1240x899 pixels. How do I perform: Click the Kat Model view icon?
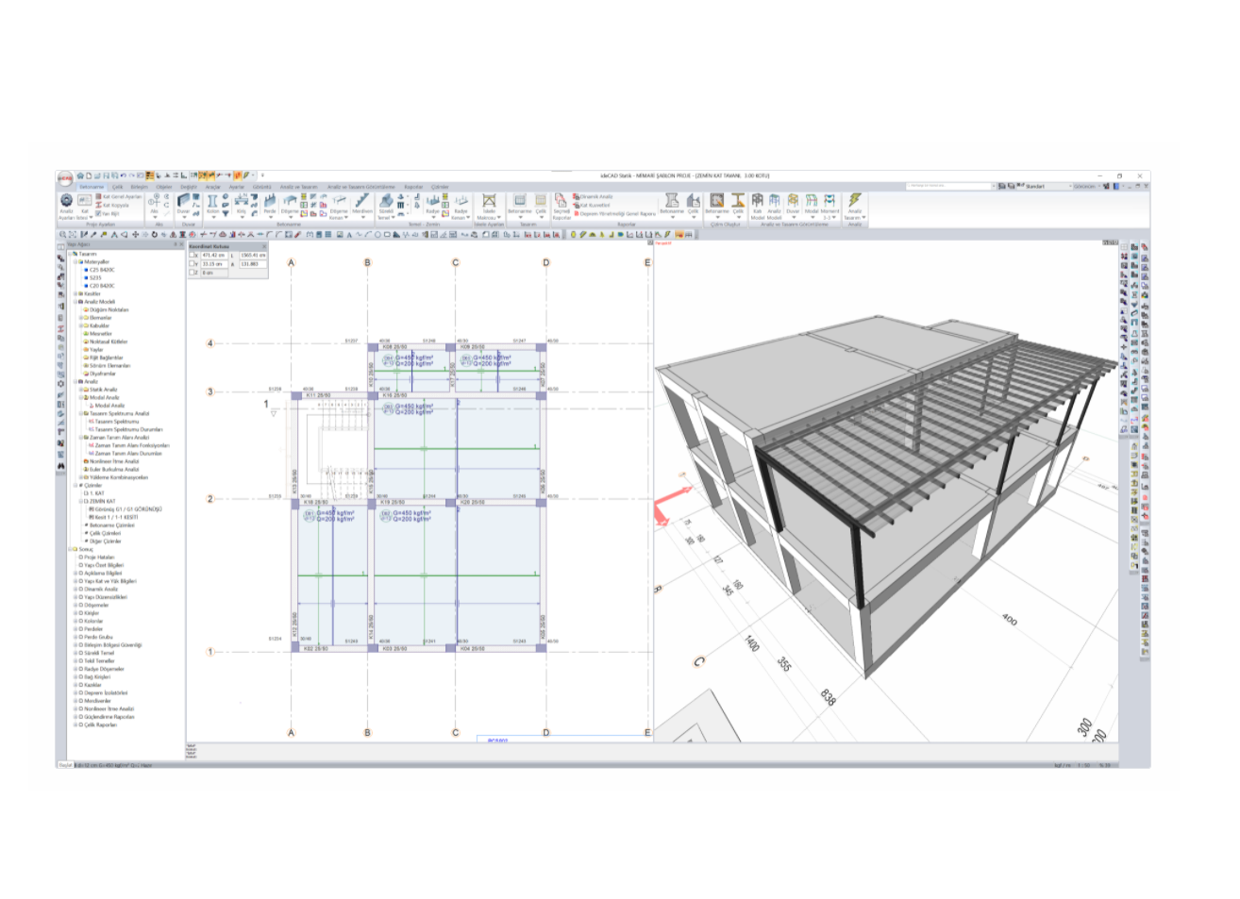tap(757, 206)
